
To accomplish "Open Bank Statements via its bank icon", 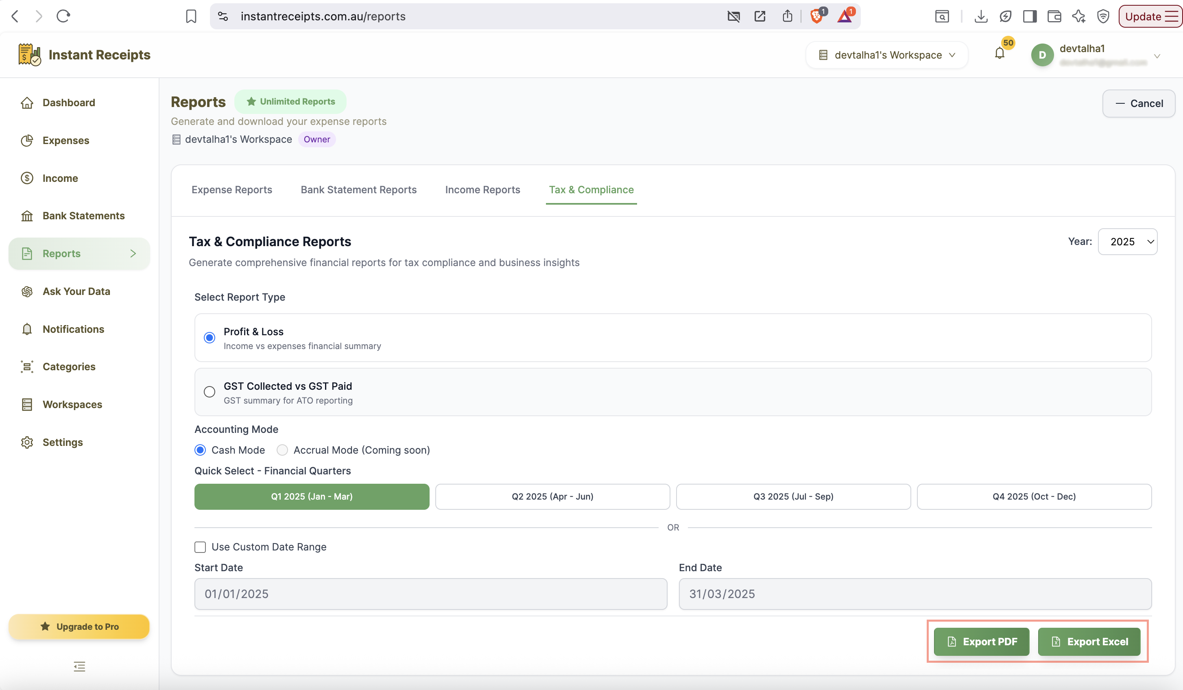I will pos(27,216).
